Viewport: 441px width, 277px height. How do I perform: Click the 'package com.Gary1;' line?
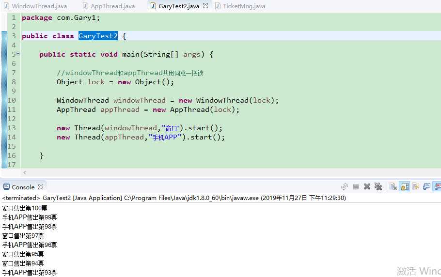[x=61, y=17]
